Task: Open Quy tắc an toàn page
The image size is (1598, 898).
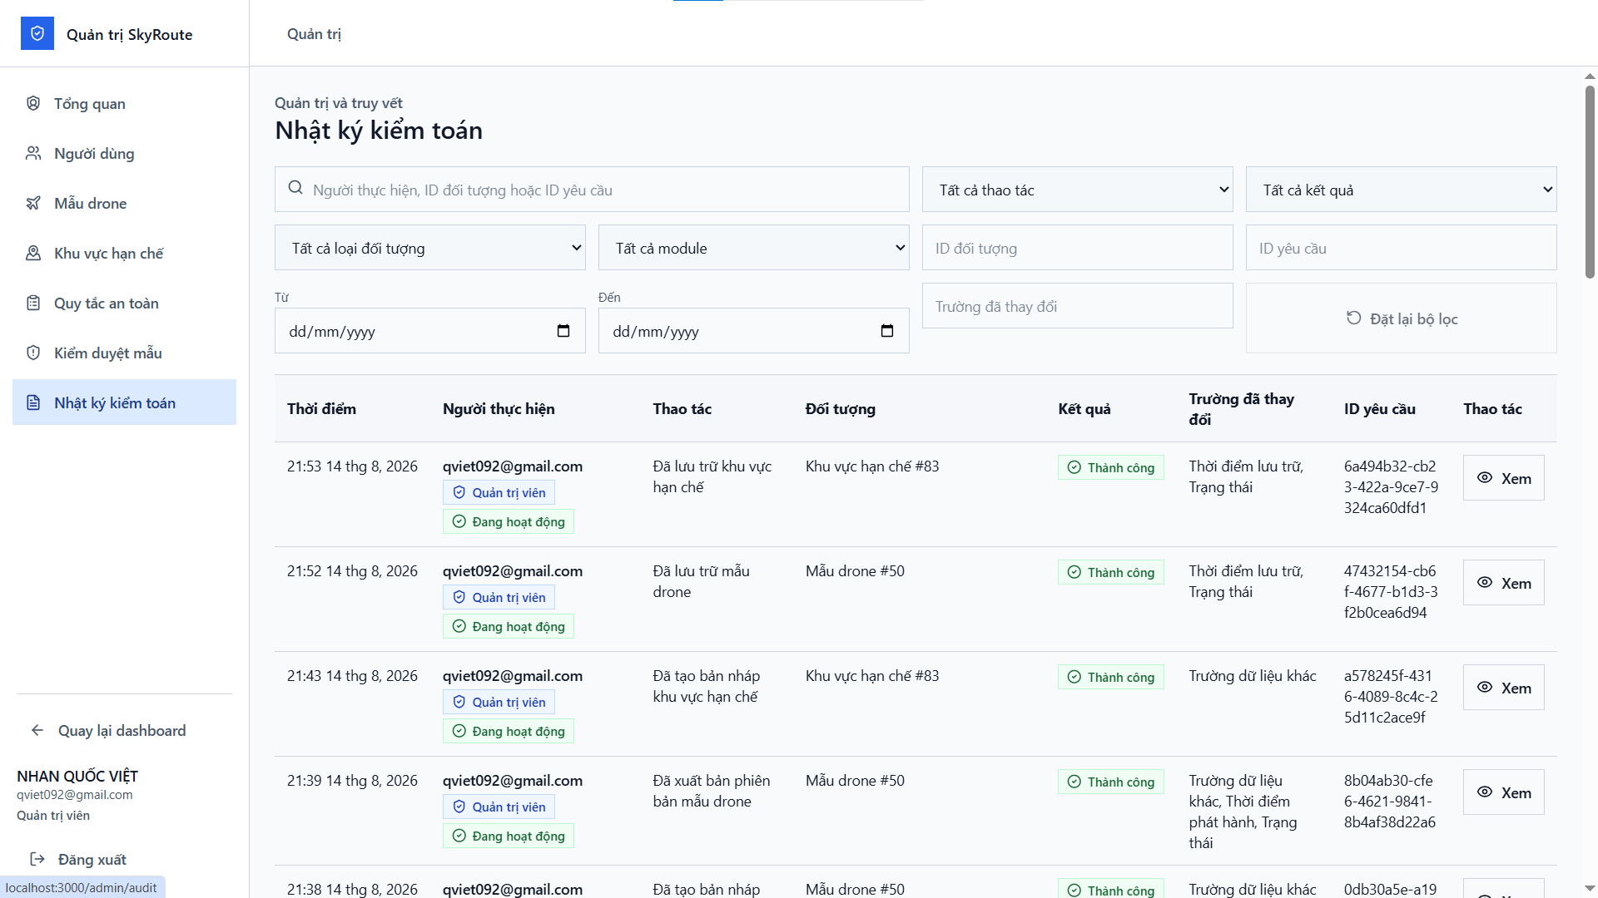Action: [124, 303]
